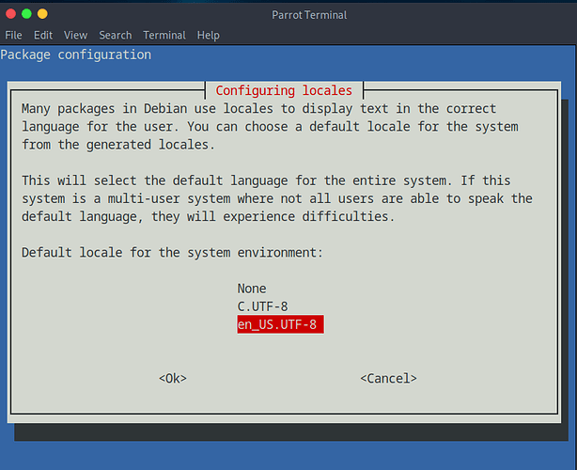This screenshot has width=577, height=470.
Task: Select the C.UTF-8 locale option
Action: 262,306
